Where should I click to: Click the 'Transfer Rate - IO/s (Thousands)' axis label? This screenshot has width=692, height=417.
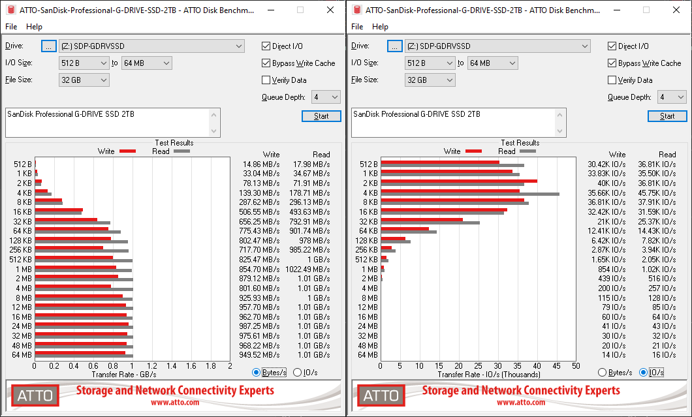[x=489, y=375]
